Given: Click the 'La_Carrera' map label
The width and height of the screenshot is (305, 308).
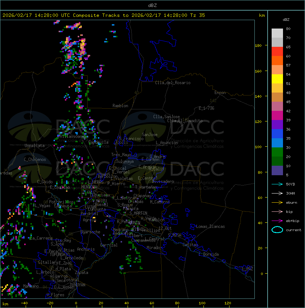Looking at the screenshot, I should tap(41, 238).
